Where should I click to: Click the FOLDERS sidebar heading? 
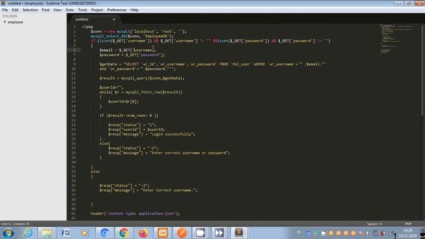coord(10,16)
